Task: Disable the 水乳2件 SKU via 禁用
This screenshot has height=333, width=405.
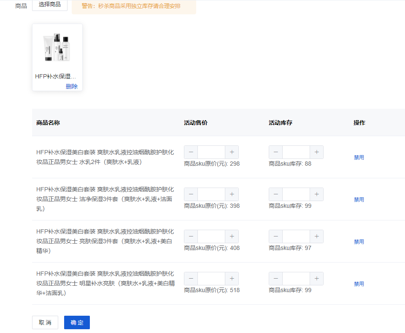Action: click(x=359, y=157)
